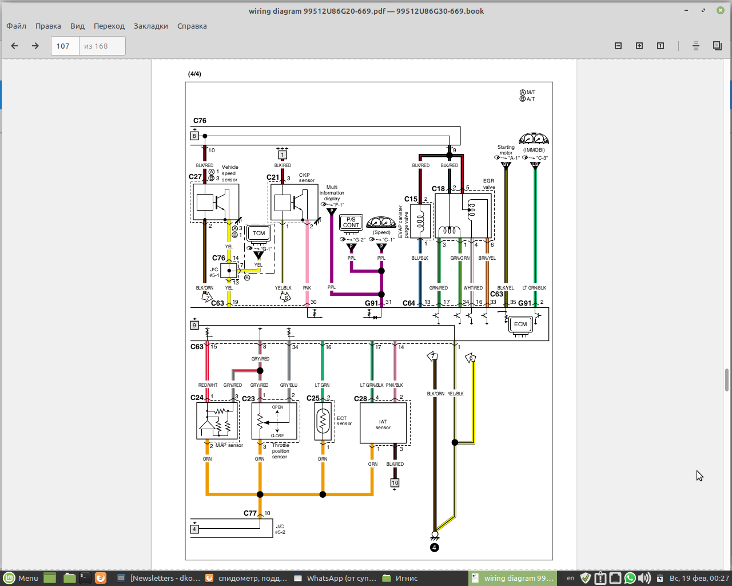Open the terminal launcher in the panel
732x586 pixels.
click(85, 578)
